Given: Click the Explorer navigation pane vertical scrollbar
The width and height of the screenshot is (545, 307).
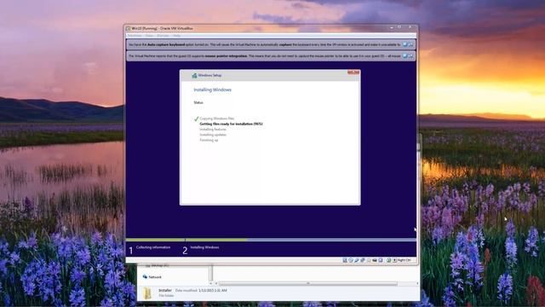Looking at the screenshot, I should coord(210,273).
